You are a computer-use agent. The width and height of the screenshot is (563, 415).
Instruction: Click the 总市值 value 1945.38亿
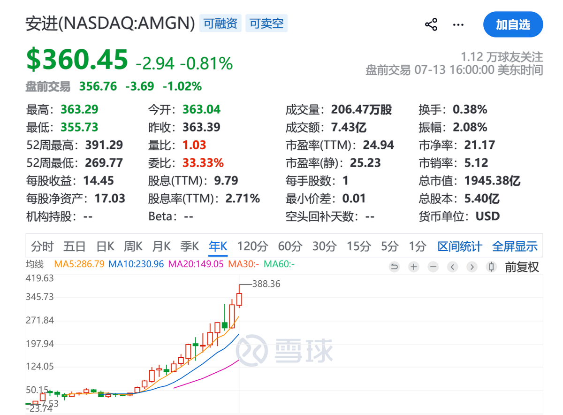(493, 181)
